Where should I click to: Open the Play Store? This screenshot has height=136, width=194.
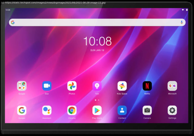(x=97, y=110)
